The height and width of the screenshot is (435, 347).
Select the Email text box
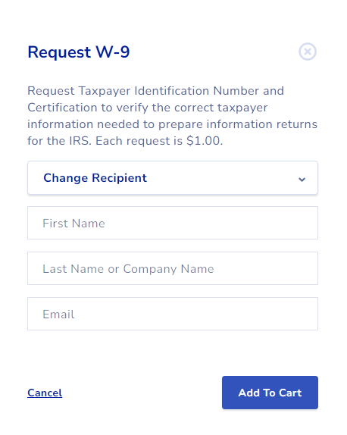point(173,314)
